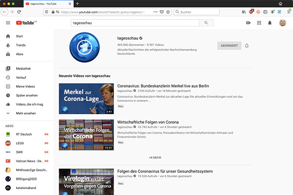Open Mediathek in the sidebar
293x195 pixels.
27,69
